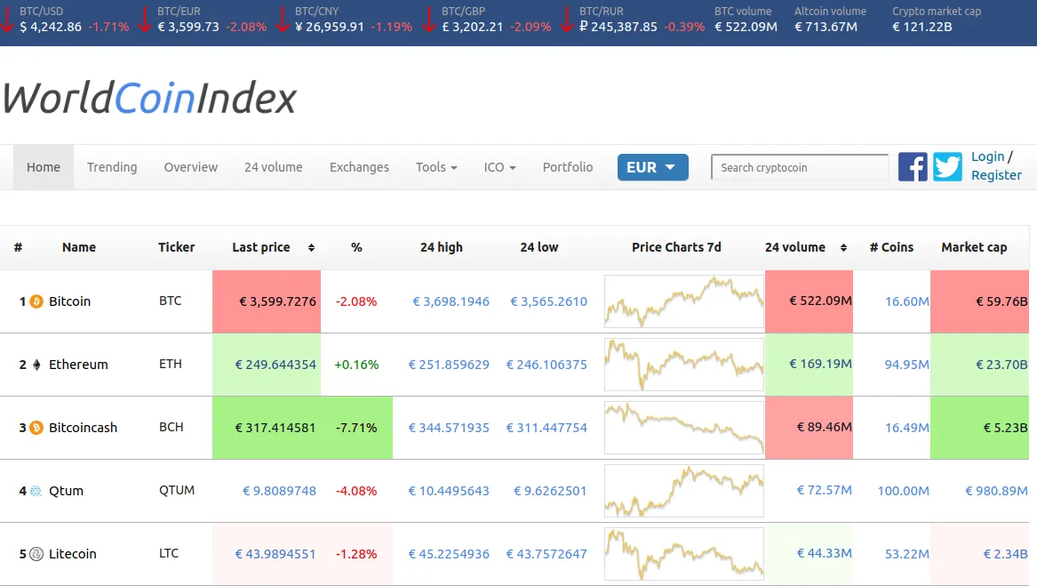
Task: Open the Bitcoin coin page
Action: [x=69, y=302]
